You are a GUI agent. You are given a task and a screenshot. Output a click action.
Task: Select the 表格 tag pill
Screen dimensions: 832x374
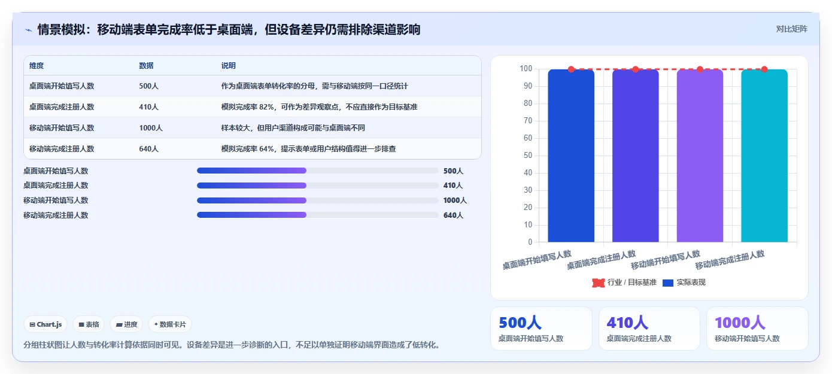89,324
